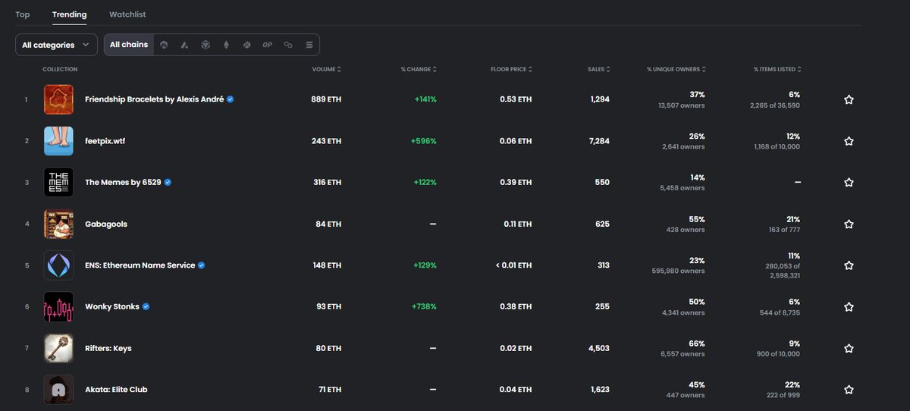Open the Rifters: Keys collection
Viewport: 910px width, 411px height.
point(108,348)
